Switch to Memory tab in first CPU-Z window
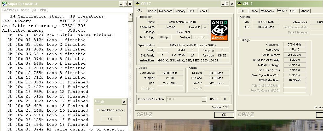This screenshot has height=131, width=323. (x=180, y=11)
